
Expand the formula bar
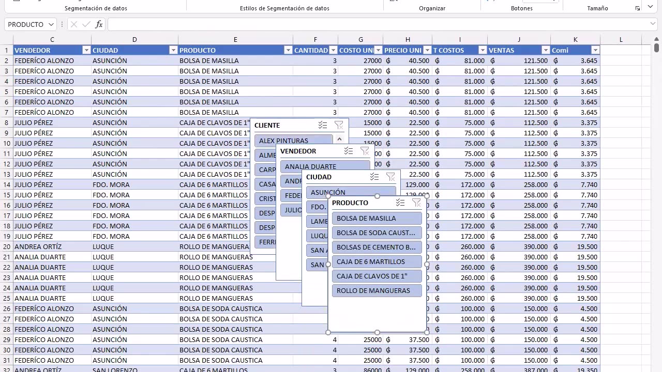(653, 24)
